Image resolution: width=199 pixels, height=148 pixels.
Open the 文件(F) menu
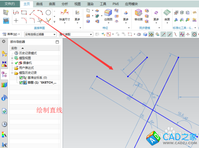pos(10,4)
